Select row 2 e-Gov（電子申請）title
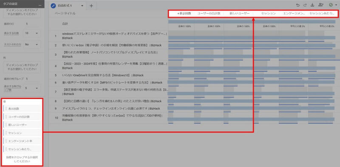The width and height of the screenshot is (340, 167). [112, 45]
